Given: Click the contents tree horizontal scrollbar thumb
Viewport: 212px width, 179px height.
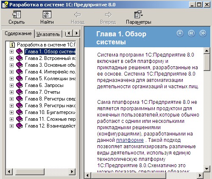Looking at the screenshot, I should click(30, 171).
